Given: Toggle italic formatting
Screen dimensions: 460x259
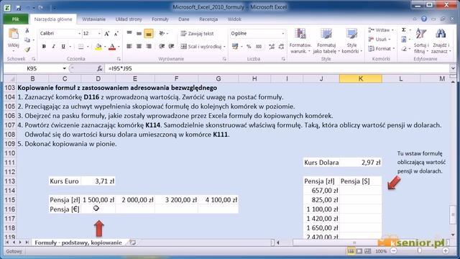Looking at the screenshot, I should 54,46.
